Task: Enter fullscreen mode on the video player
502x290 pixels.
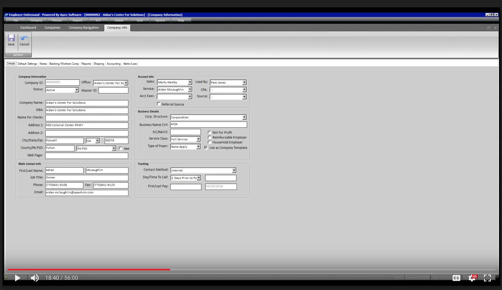Action: click(487, 278)
